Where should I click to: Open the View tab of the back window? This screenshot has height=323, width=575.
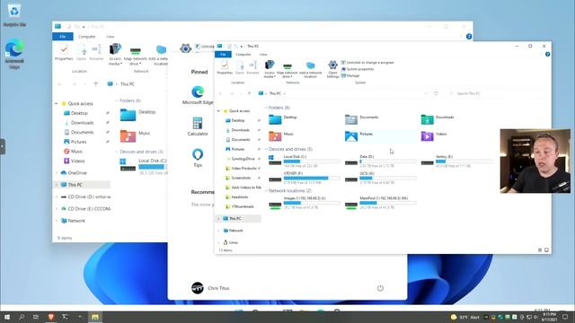[x=110, y=37]
